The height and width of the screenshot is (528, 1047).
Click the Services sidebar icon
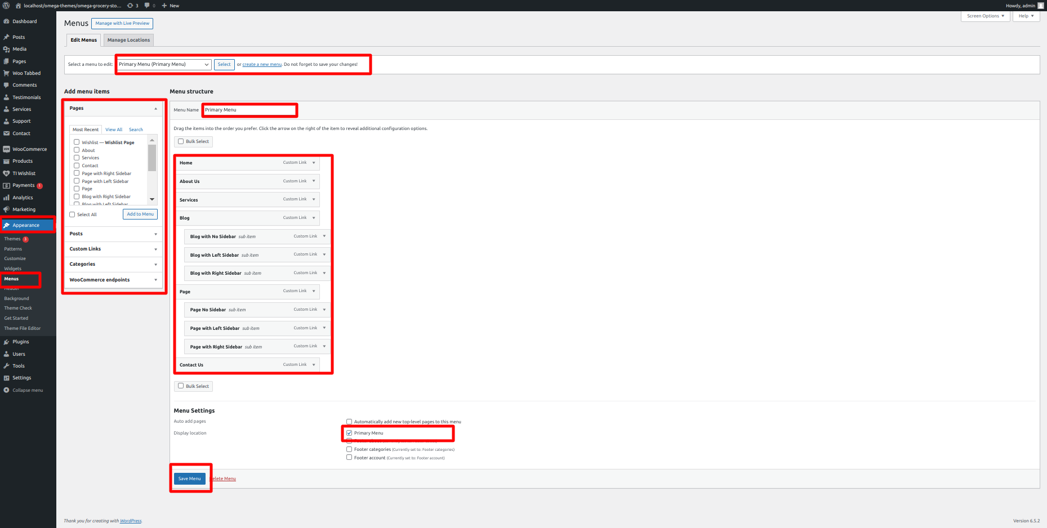[6, 109]
